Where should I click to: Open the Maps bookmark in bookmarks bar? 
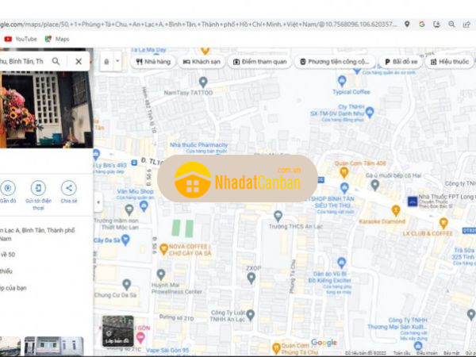56,38
